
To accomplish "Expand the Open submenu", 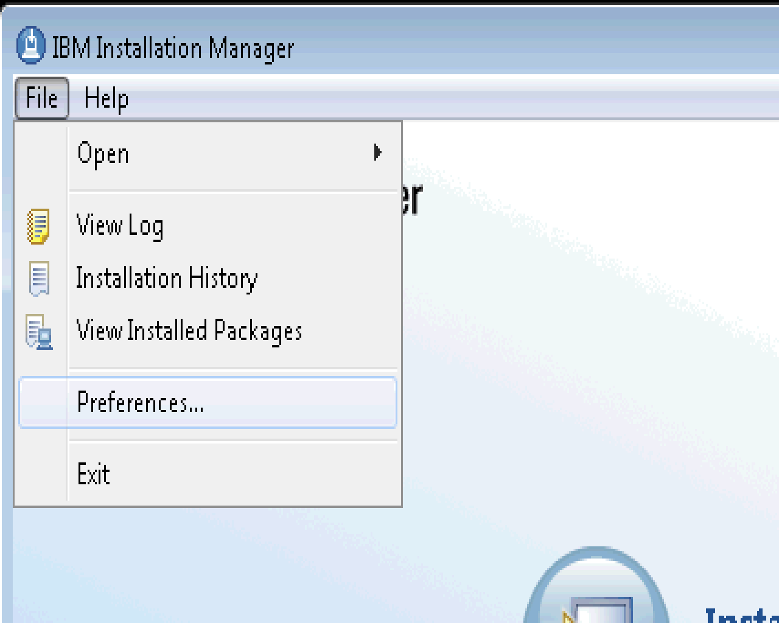I will pos(208,153).
